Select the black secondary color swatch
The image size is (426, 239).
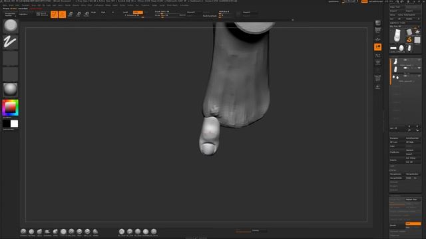7,124
